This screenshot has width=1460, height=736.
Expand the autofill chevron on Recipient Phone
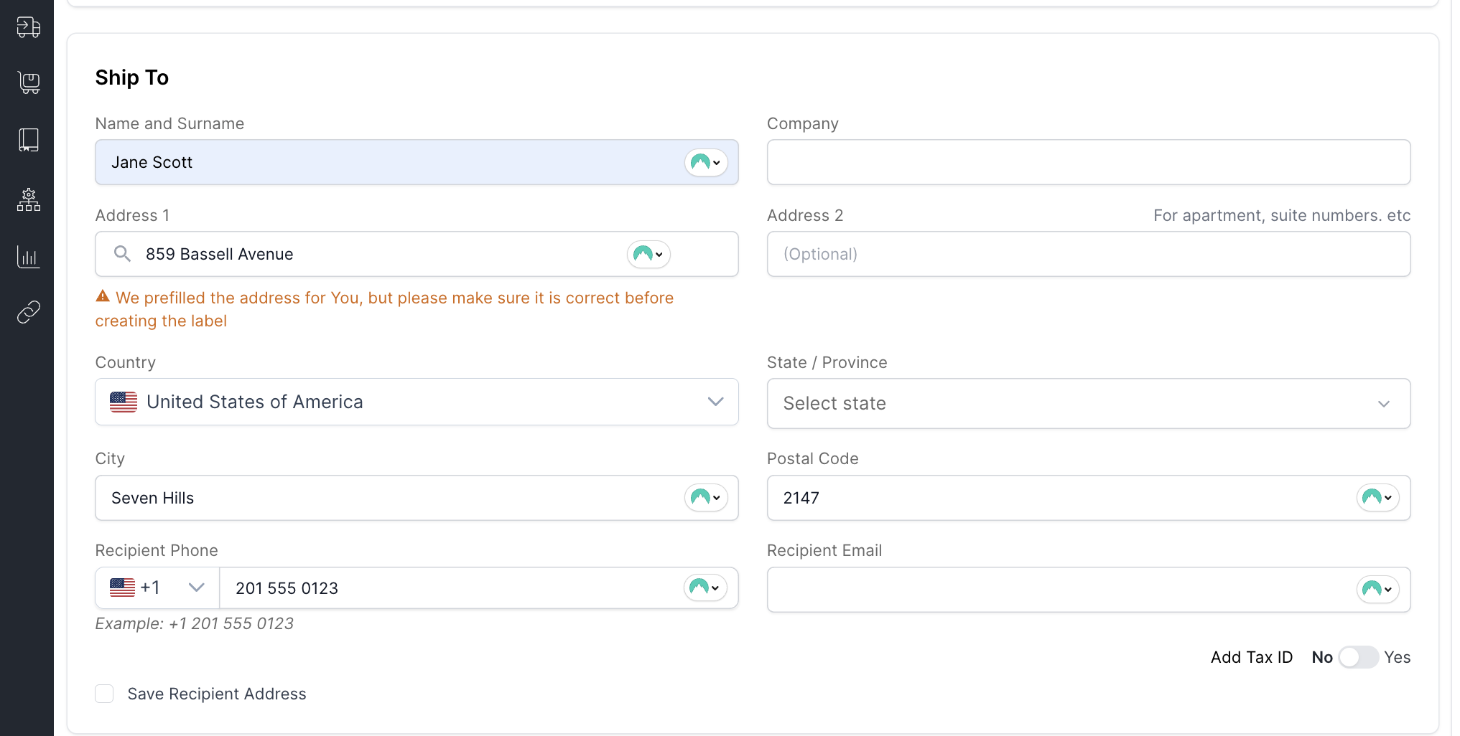715,588
